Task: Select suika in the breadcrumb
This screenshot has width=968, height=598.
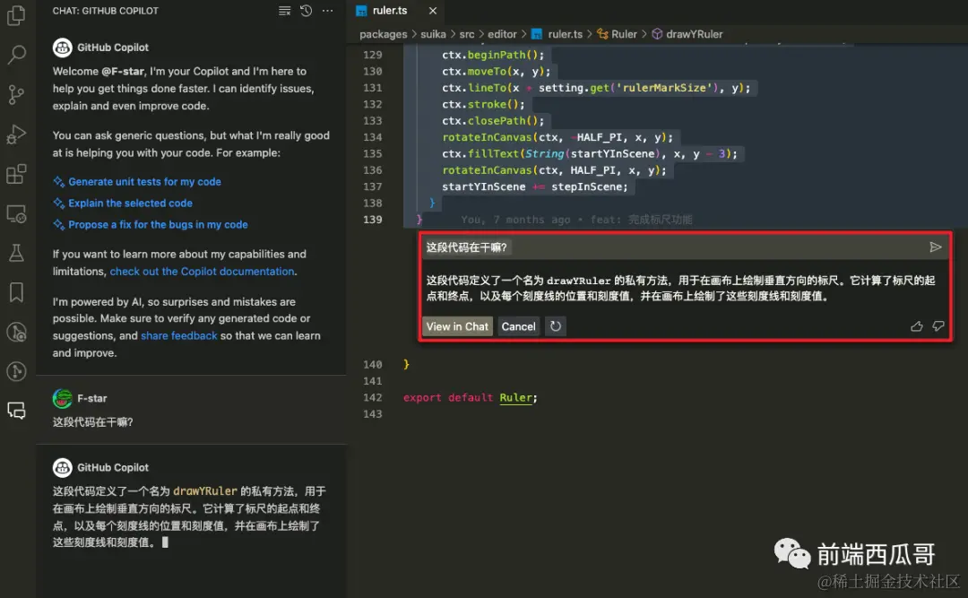Action: (433, 34)
